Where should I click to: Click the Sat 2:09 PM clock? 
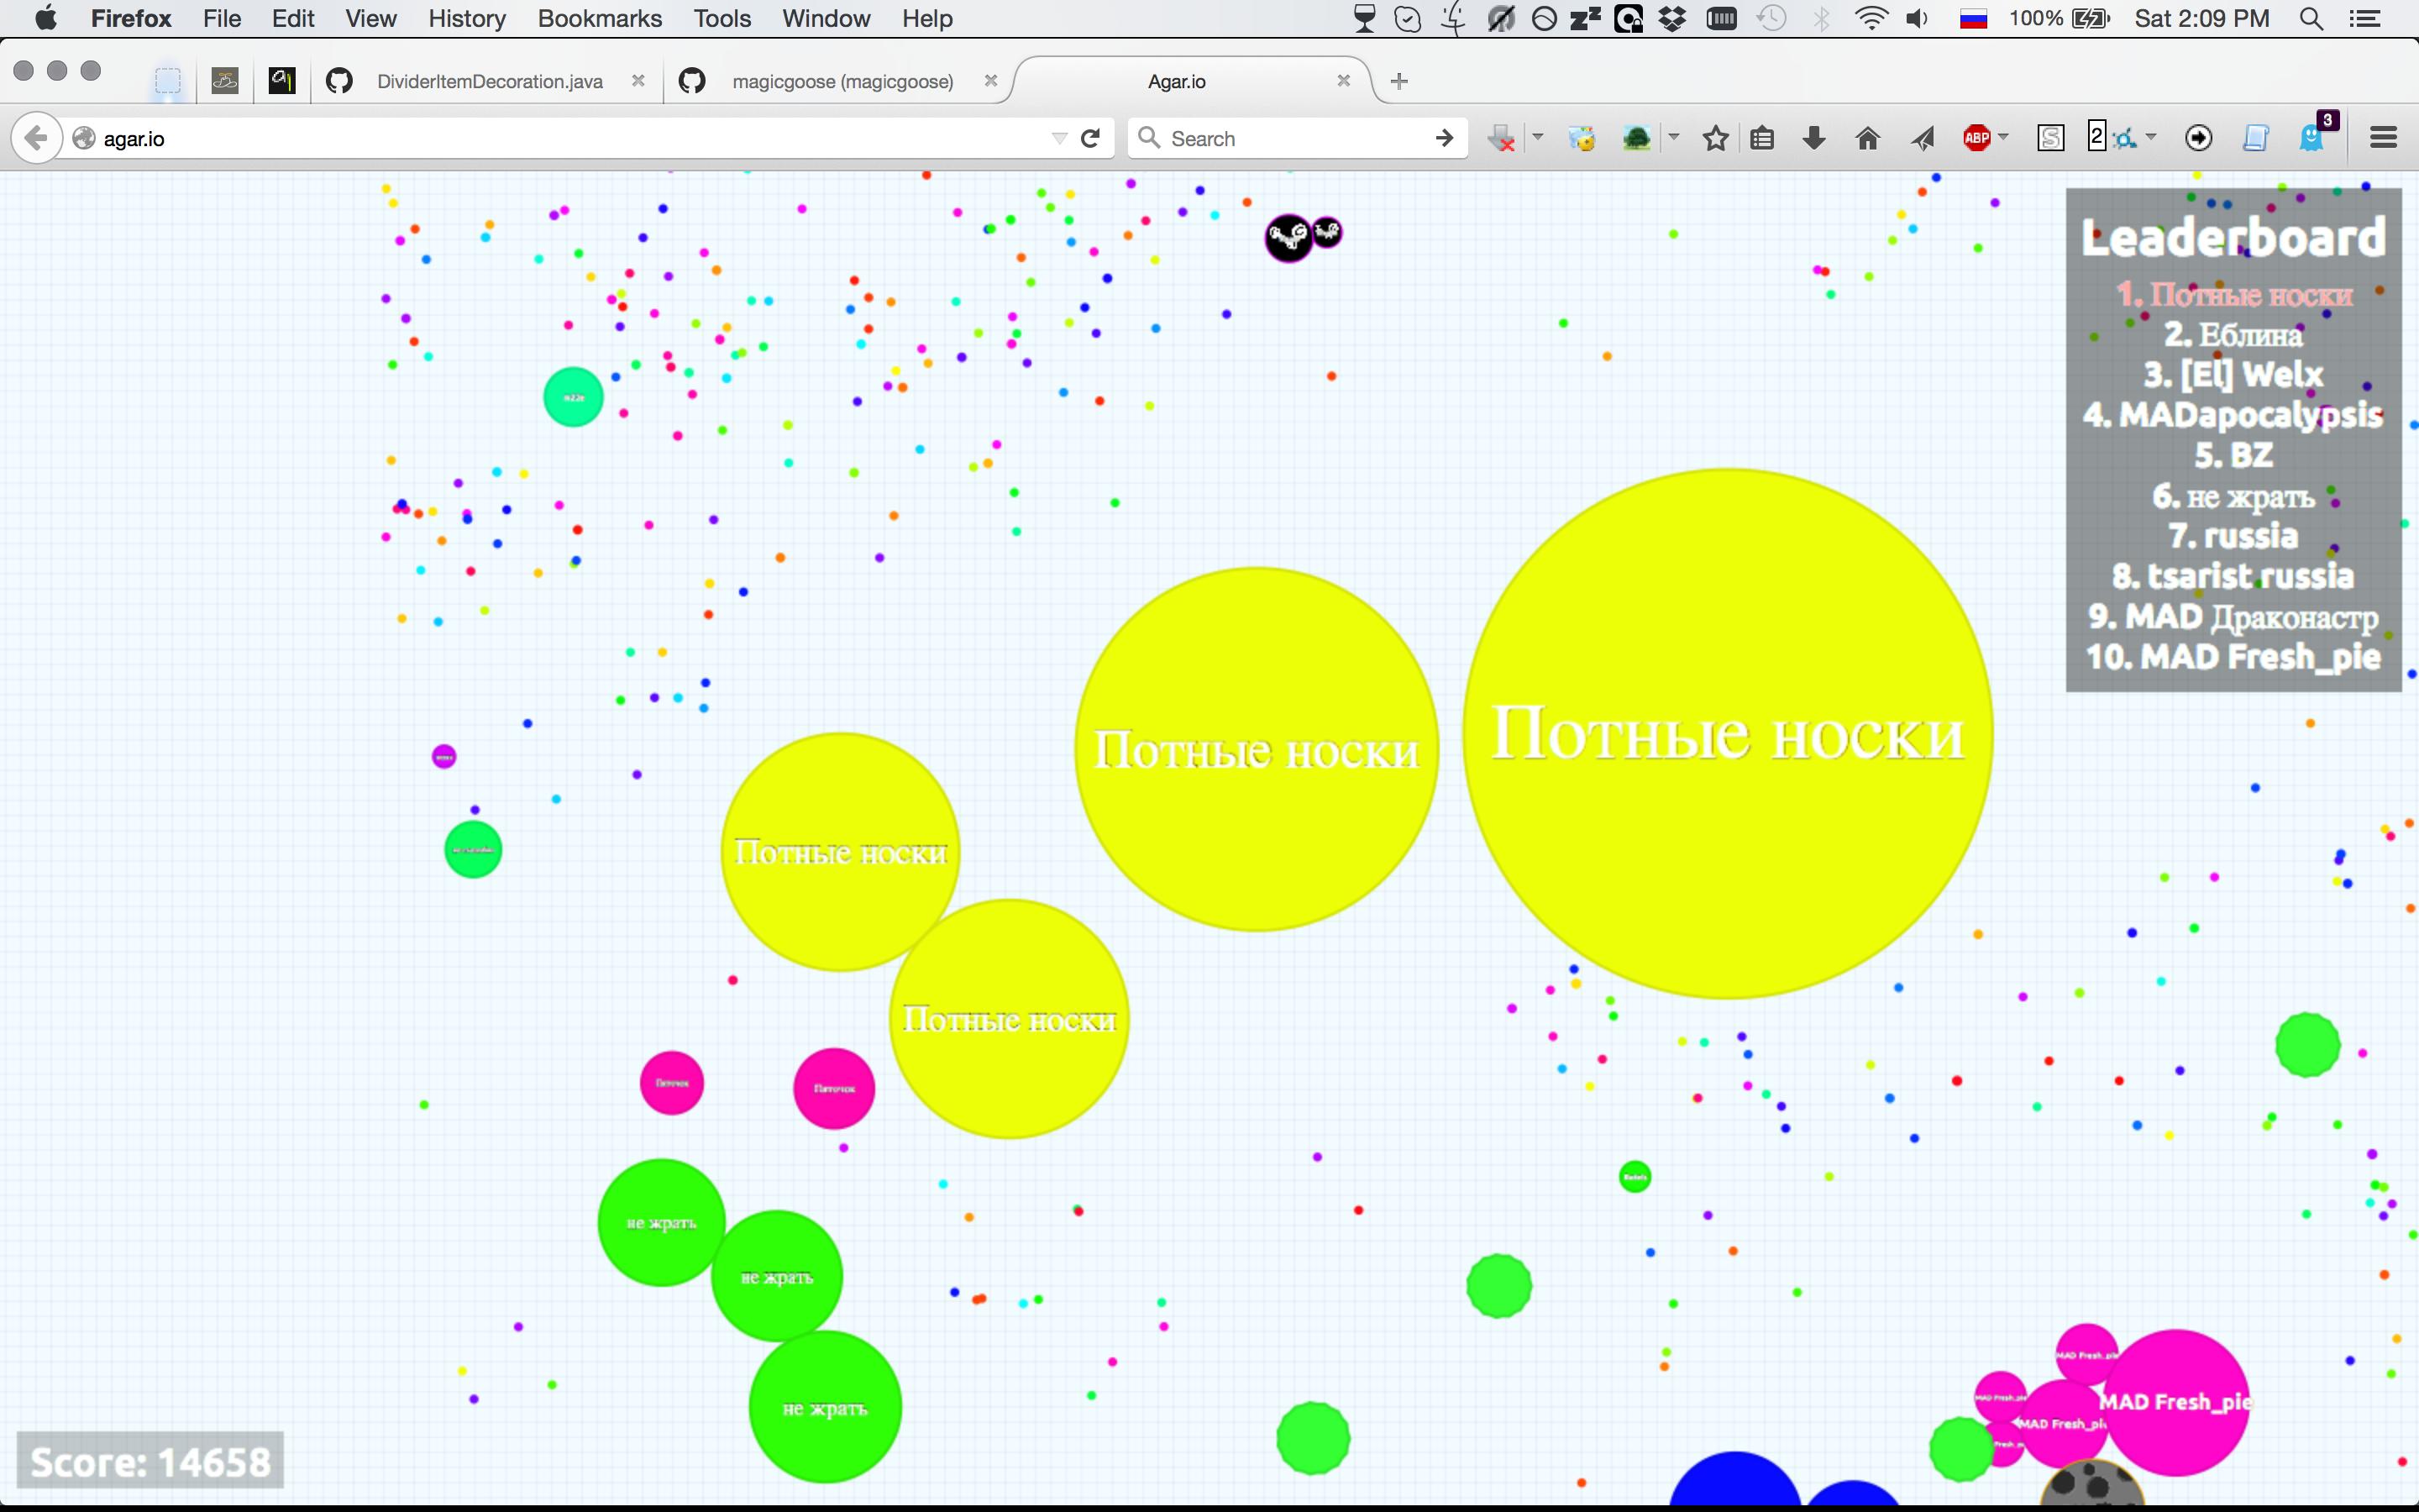coord(2202,18)
